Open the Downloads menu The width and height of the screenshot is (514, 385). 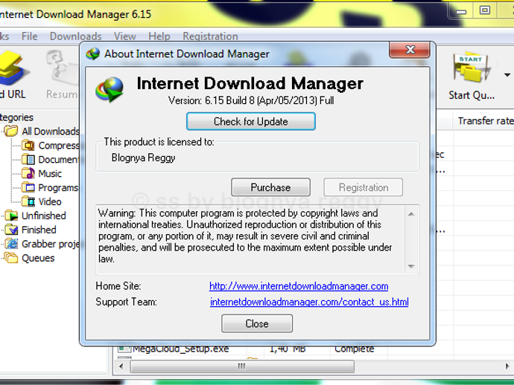pos(76,36)
